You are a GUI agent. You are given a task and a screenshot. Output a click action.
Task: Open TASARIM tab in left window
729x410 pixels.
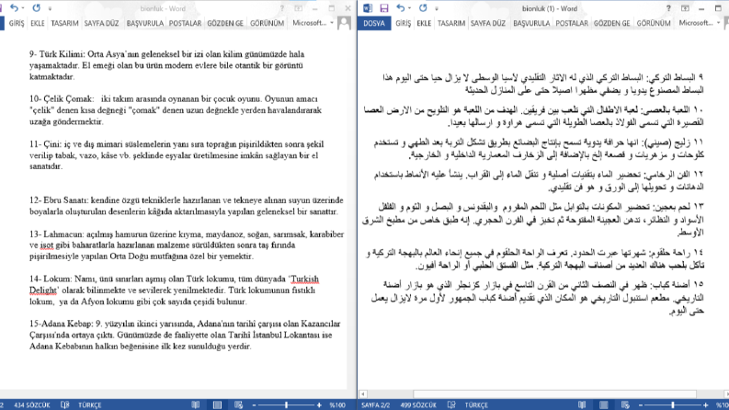pyautogui.click(x=64, y=23)
